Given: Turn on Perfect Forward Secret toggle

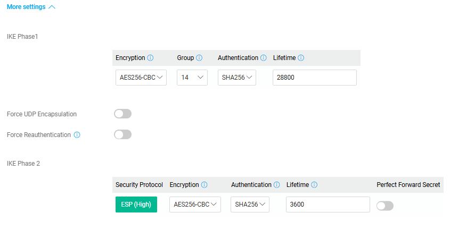Looking at the screenshot, I should (x=384, y=206).
